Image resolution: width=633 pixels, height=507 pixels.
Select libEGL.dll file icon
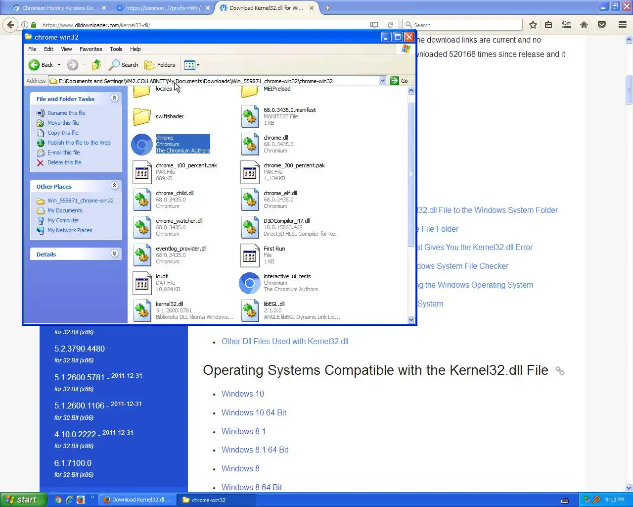click(250, 311)
